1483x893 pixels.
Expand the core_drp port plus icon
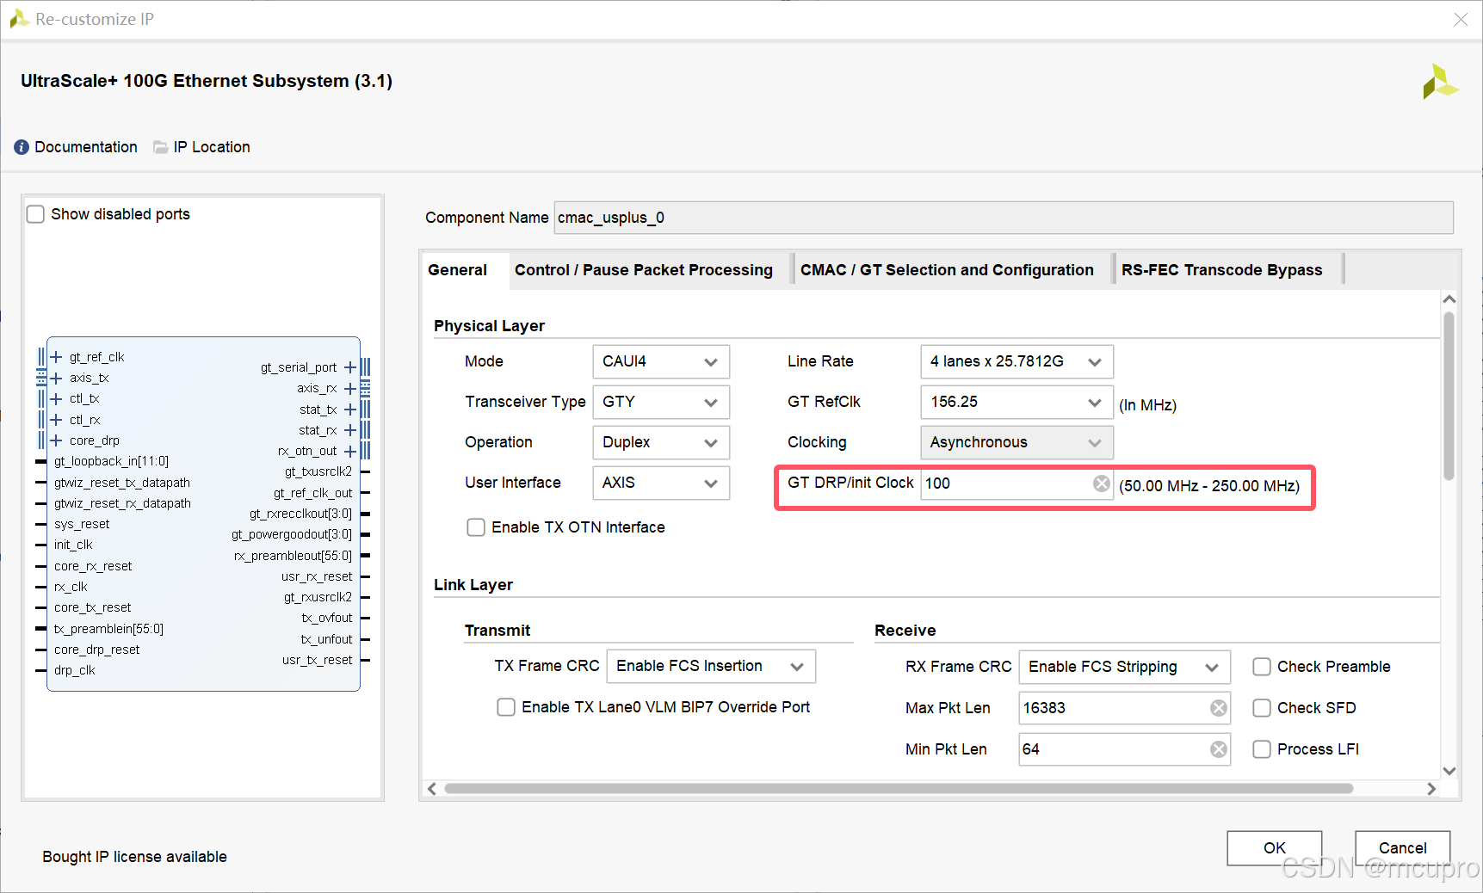point(56,440)
